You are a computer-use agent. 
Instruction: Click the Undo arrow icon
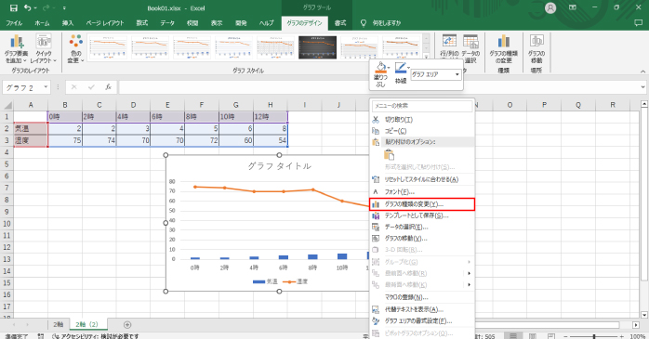coord(28,7)
